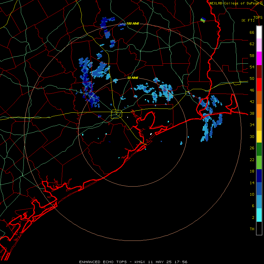The height and width of the screenshot is (264, 264).
Task: Click the '18' legend value
Action: (x=252, y=171)
